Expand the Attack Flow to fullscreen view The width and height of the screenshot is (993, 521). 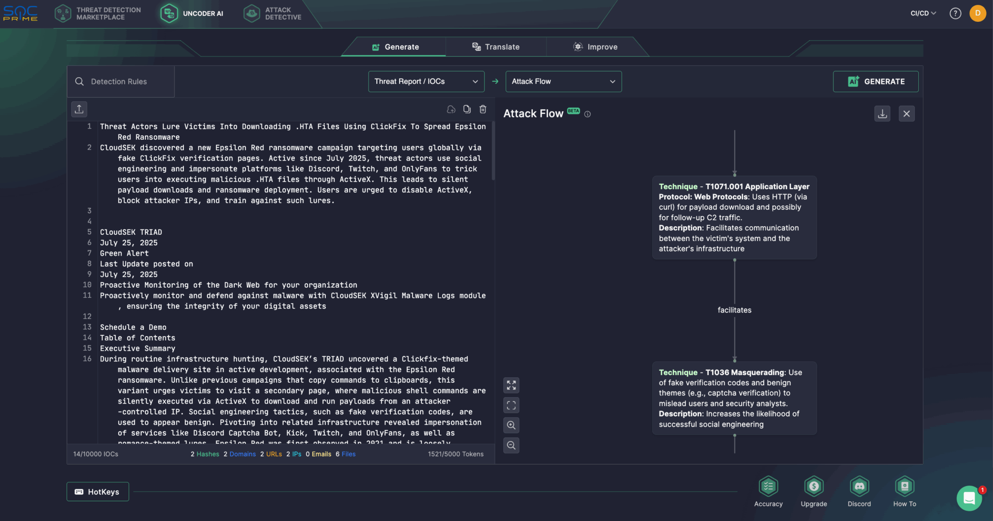[511, 385]
